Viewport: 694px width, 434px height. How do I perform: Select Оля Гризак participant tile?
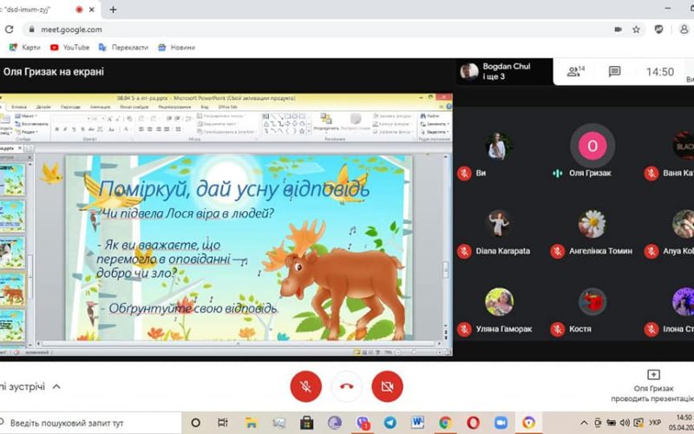(x=593, y=148)
